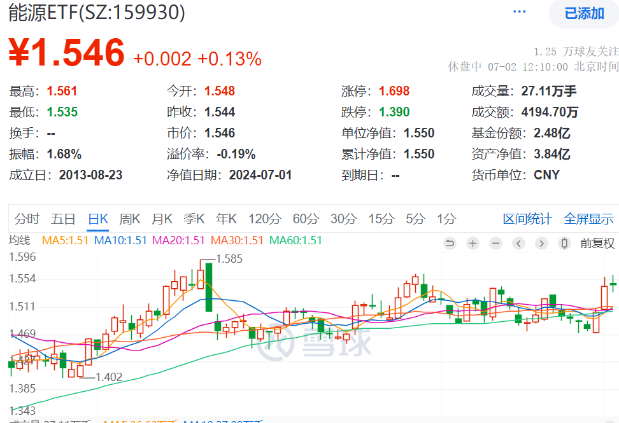This screenshot has height=423, width=619.
Task: Click the 溢价率 value -0.19%
Action: (x=236, y=154)
